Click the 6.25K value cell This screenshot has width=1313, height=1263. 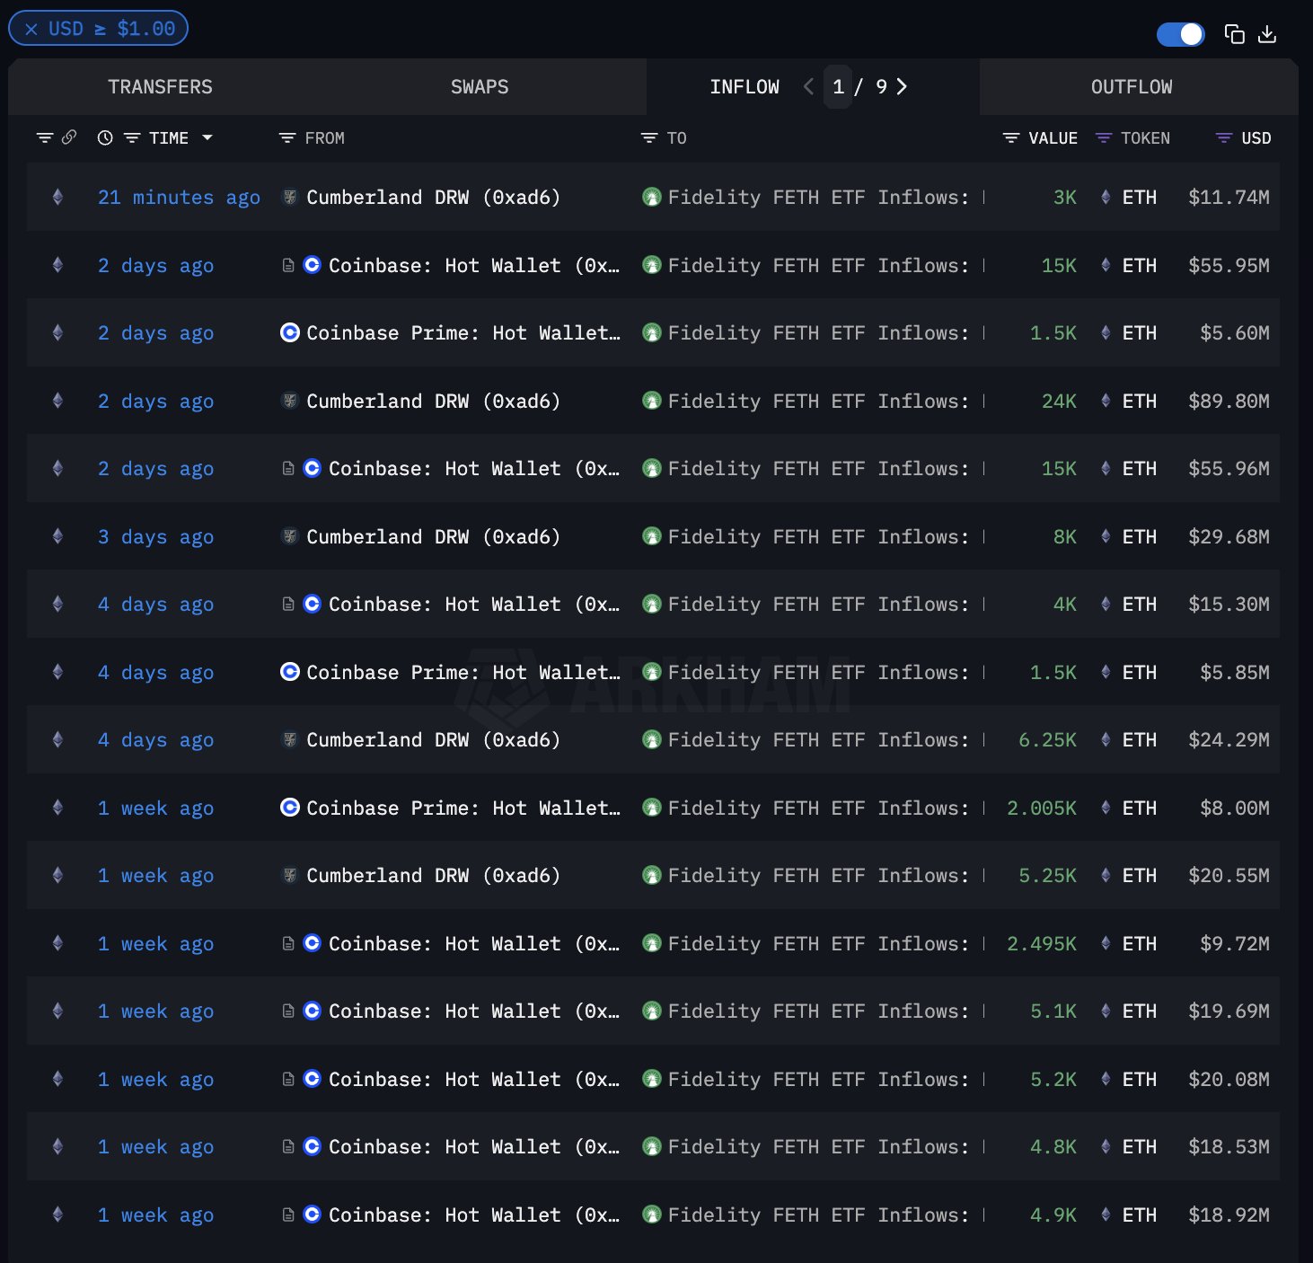point(1047,740)
